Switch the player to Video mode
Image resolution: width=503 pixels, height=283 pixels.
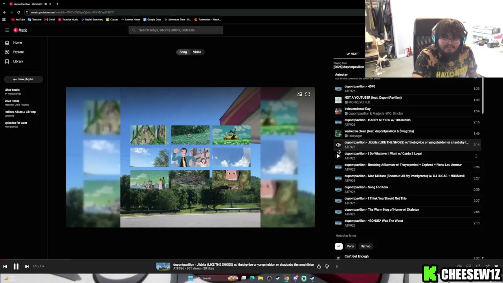[197, 52]
